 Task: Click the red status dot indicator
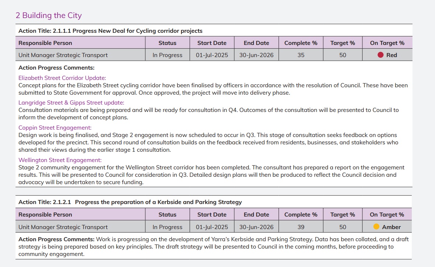pos(381,55)
